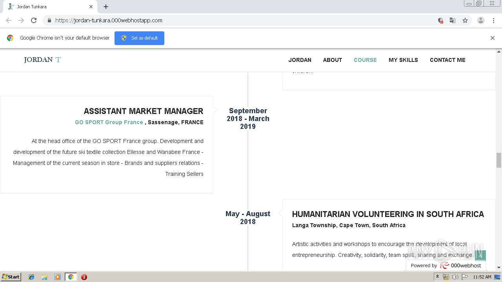The image size is (502, 282).
Task: Open a new browser tab
Action: (106, 7)
